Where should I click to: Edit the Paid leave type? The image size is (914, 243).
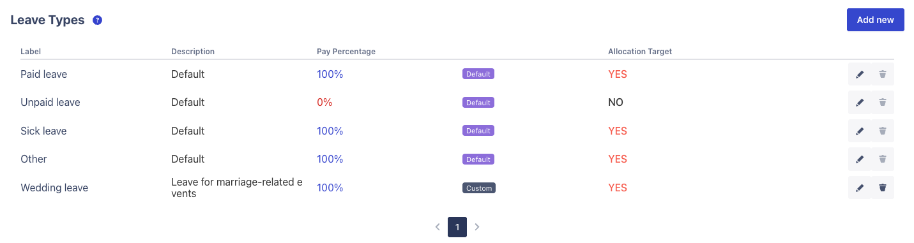[860, 74]
